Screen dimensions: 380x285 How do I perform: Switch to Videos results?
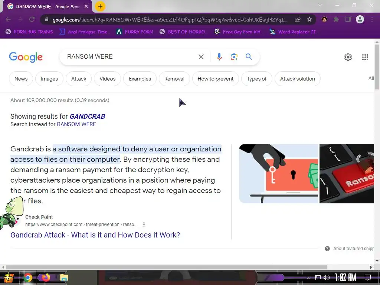[x=107, y=79]
